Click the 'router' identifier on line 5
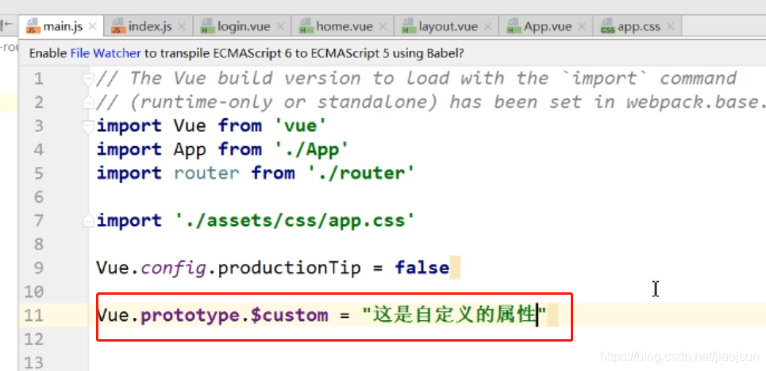The image size is (766, 371). 206,173
